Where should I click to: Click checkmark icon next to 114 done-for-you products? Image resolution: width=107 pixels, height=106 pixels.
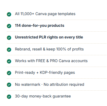coord(9,26)
